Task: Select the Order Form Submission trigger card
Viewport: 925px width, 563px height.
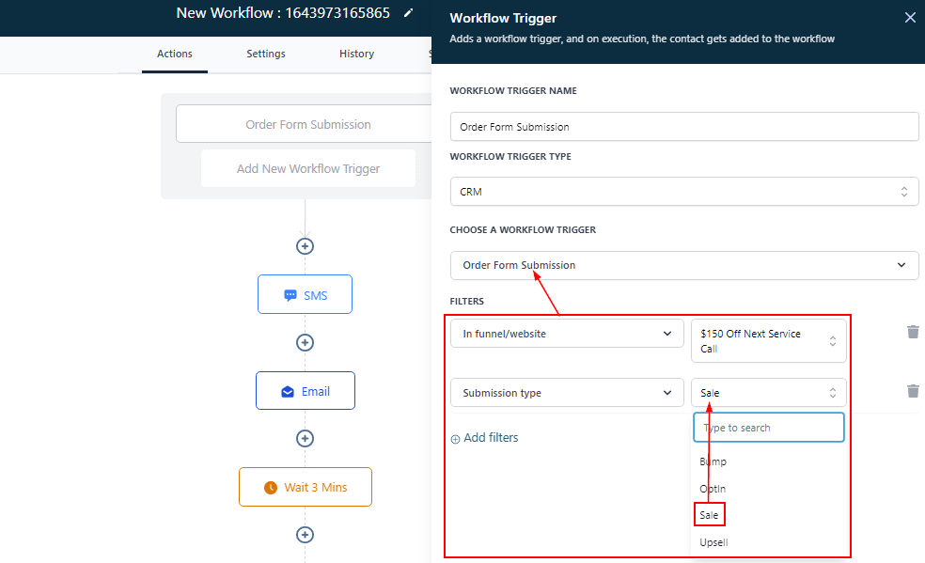Action: [304, 124]
